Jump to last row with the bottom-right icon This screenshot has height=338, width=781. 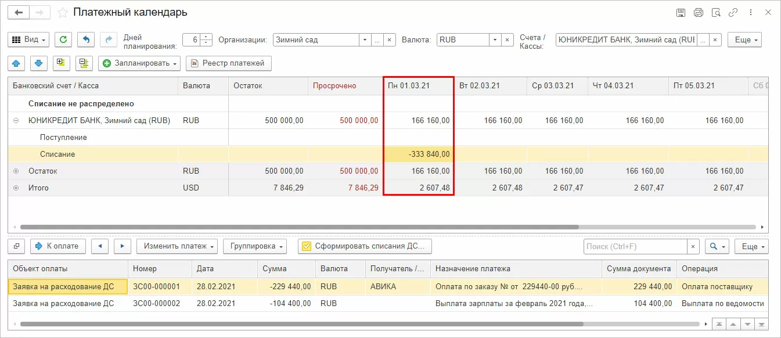click(x=762, y=324)
